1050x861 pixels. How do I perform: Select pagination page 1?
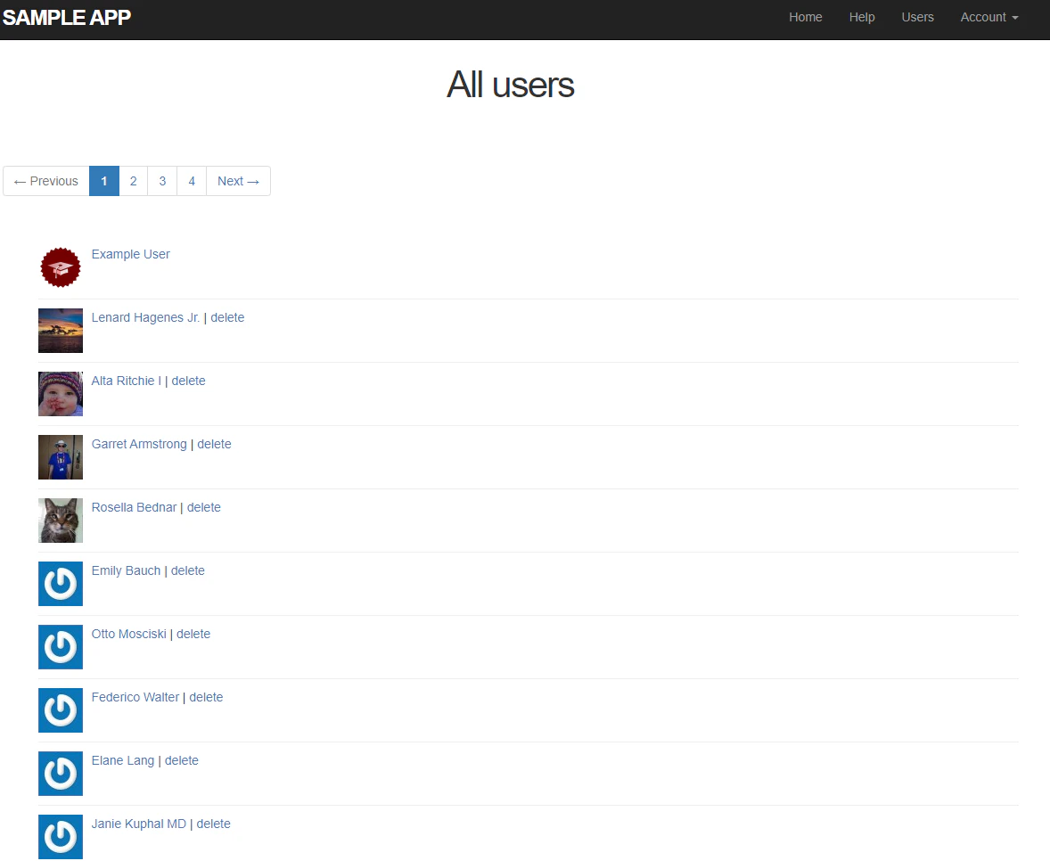[x=103, y=182]
